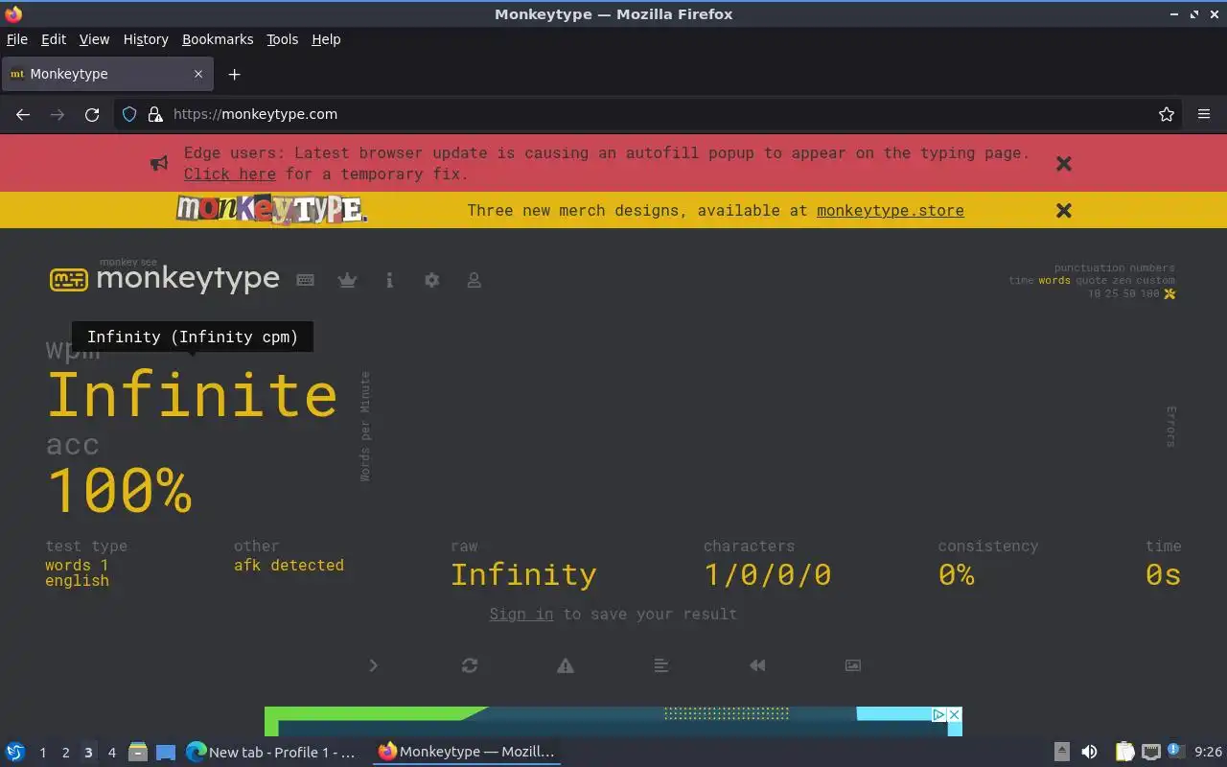This screenshot has width=1227, height=767.
Task: Select custom test mode
Action: 1156,281
